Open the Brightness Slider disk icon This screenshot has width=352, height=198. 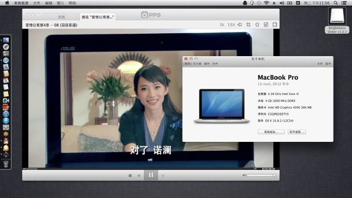pos(337,16)
